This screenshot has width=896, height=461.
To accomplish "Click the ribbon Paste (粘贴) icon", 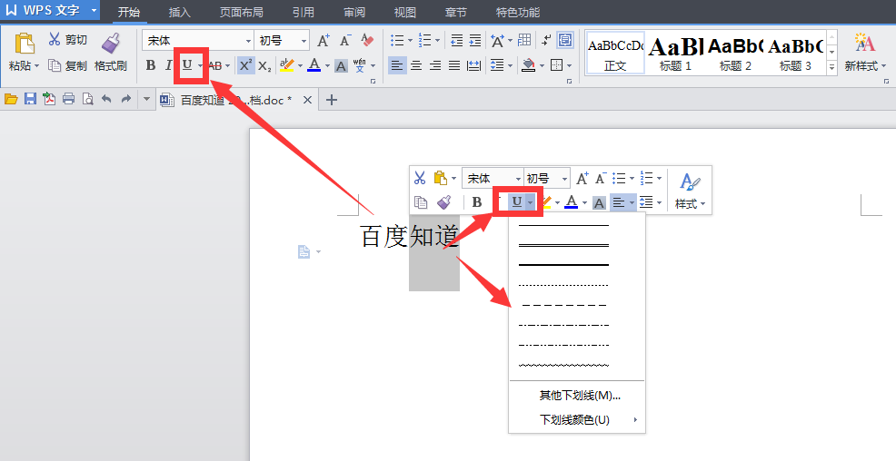I will (x=24, y=44).
